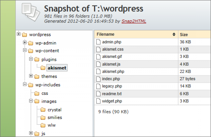
Task: Click the akismet.gif file icon
Action: pyautogui.click(x=98, y=57)
